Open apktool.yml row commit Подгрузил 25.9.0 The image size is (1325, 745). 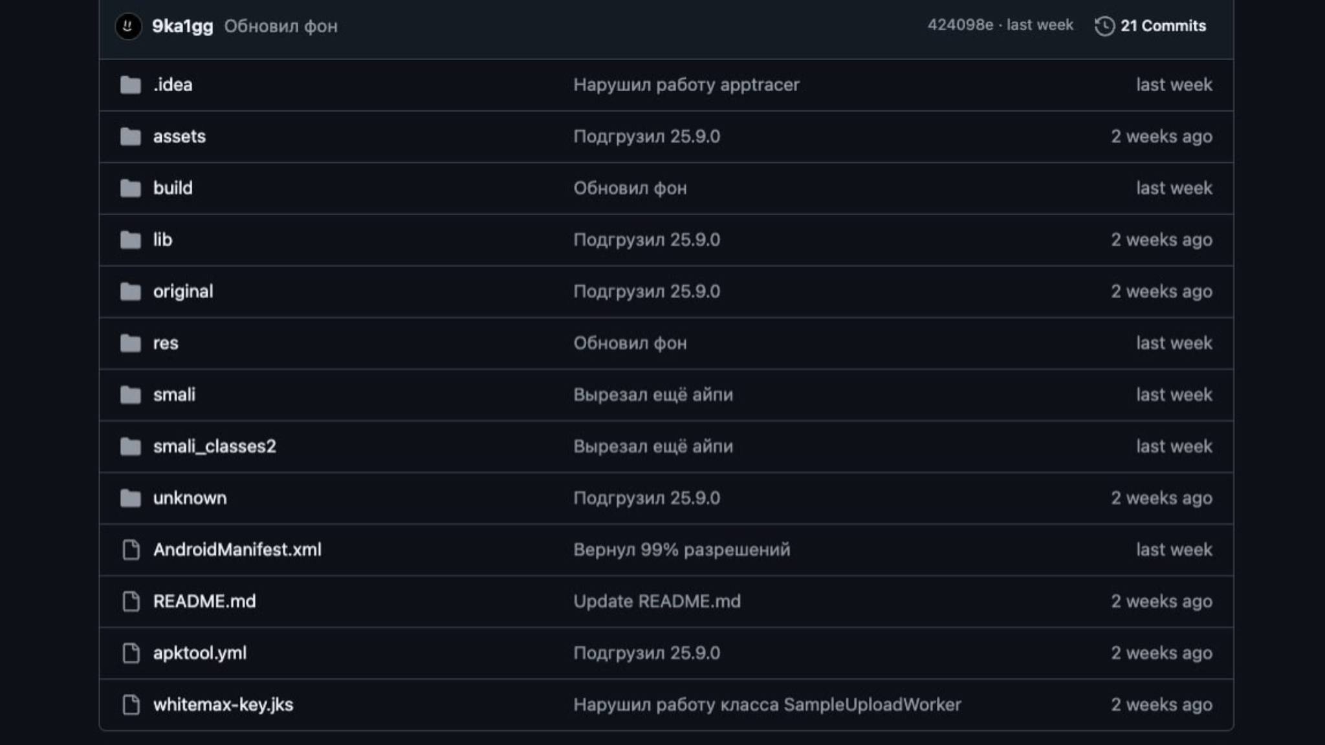coord(647,653)
